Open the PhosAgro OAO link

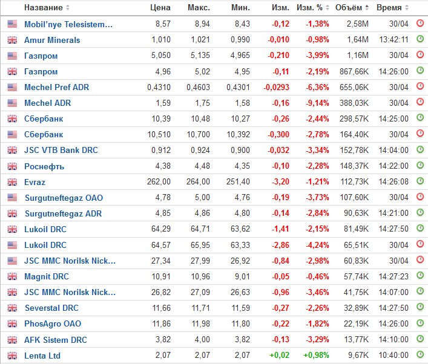coord(53,324)
